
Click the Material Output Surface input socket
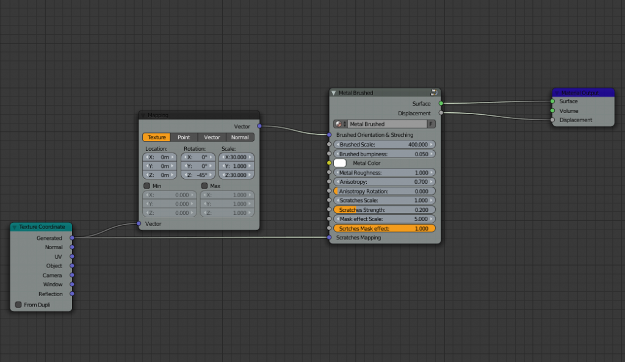click(x=552, y=101)
